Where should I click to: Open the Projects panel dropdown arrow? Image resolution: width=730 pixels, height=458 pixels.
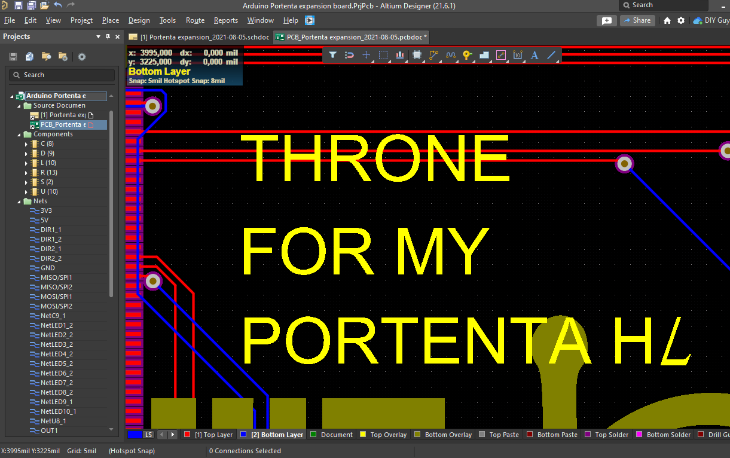click(x=99, y=36)
